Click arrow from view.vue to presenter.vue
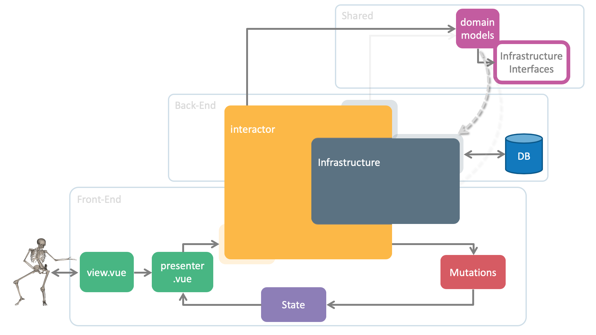The width and height of the screenshot is (596, 335). 142,273
